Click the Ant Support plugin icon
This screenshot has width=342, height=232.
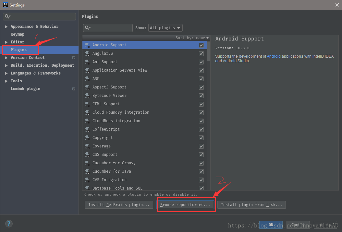(x=87, y=62)
